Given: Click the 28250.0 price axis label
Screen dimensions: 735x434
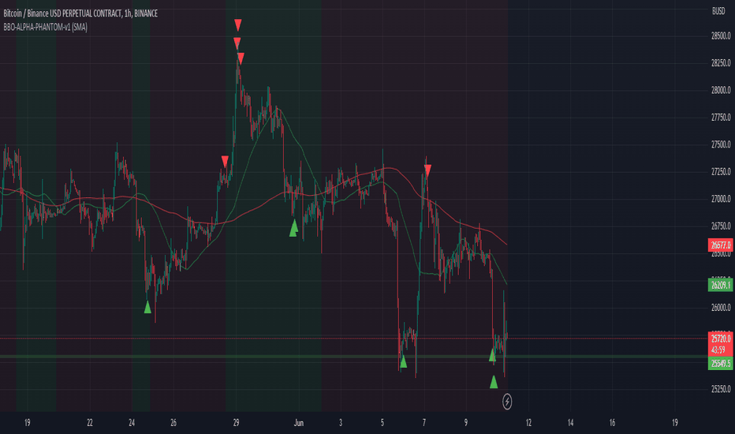Looking at the screenshot, I should (721, 63).
